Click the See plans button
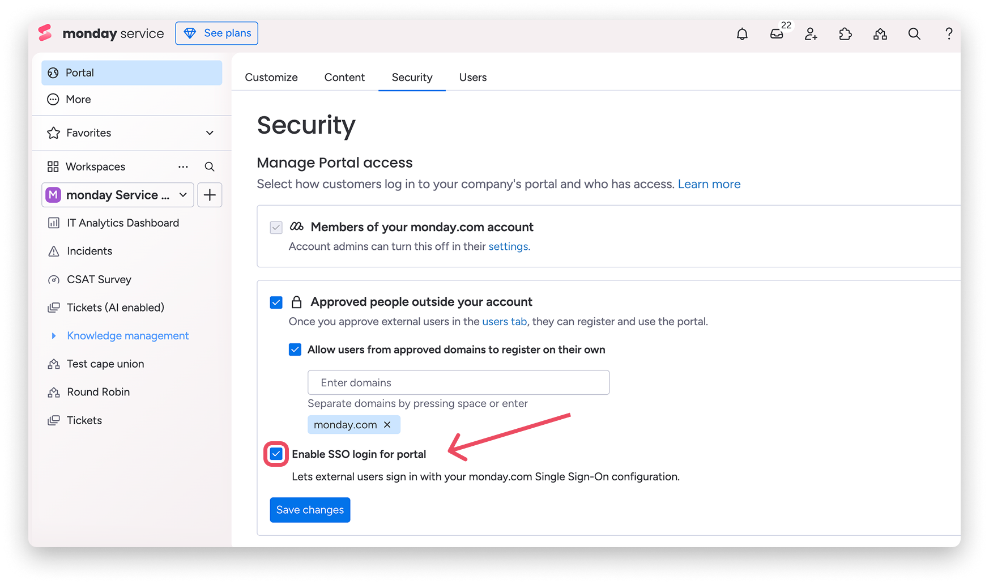Image resolution: width=989 pixels, height=584 pixels. tap(217, 33)
